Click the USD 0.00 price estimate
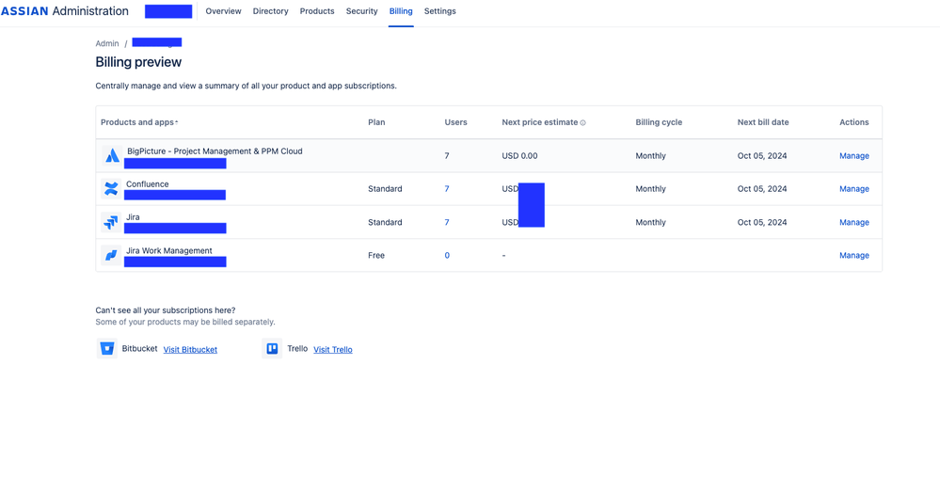Viewport: 940px width, 492px height. [519, 156]
